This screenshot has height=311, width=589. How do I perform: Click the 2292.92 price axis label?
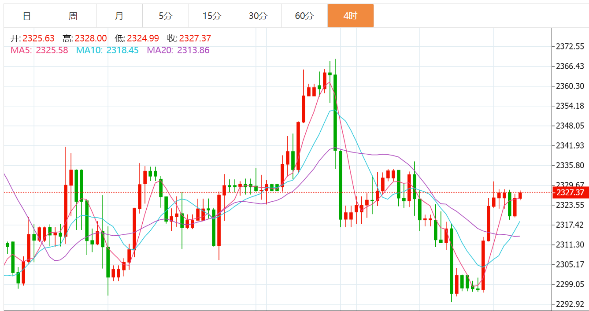coord(570,304)
